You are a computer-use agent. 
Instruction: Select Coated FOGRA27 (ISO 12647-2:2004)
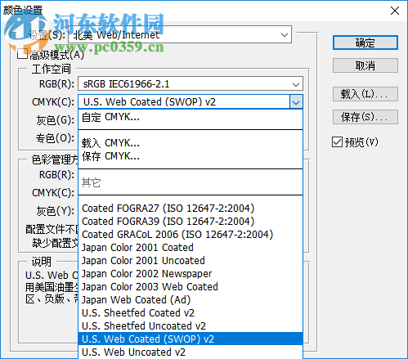(x=191, y=209)
